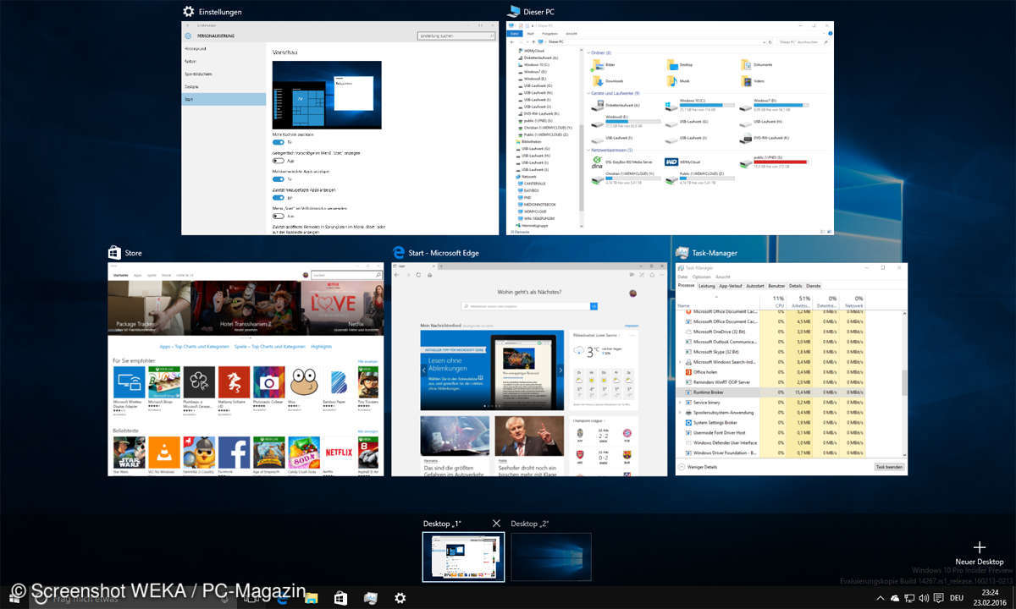Click the 'Task beenden' button

coord(889,467)
